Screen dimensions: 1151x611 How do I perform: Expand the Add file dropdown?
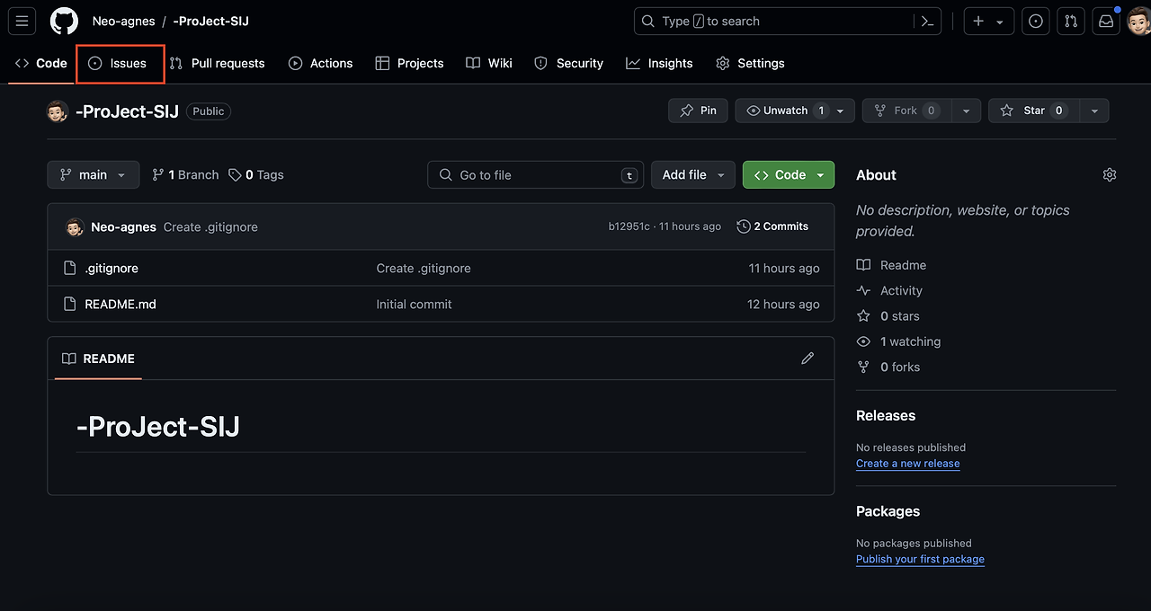(x=693, y=174)
